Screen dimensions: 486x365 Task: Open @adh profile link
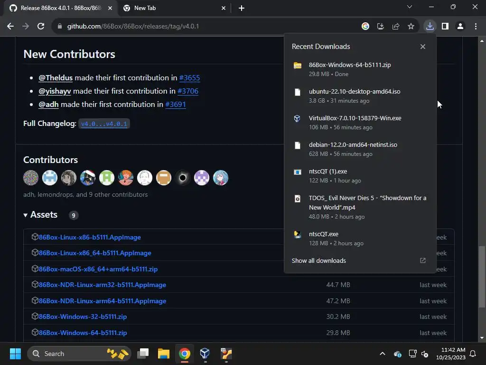pyautogui.click(x=48, y=104)
